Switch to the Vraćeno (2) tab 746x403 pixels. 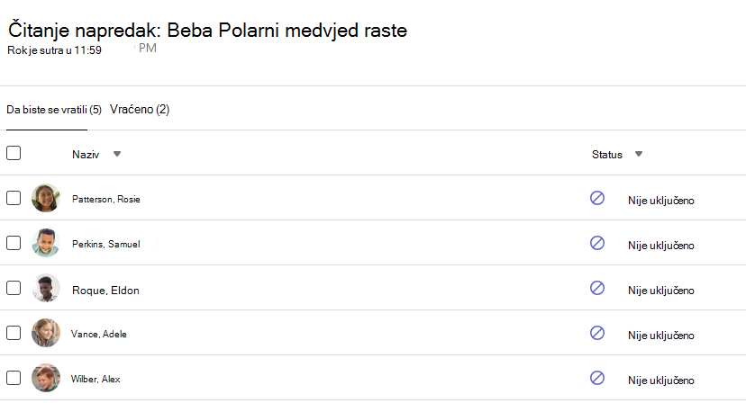point(140,110)
